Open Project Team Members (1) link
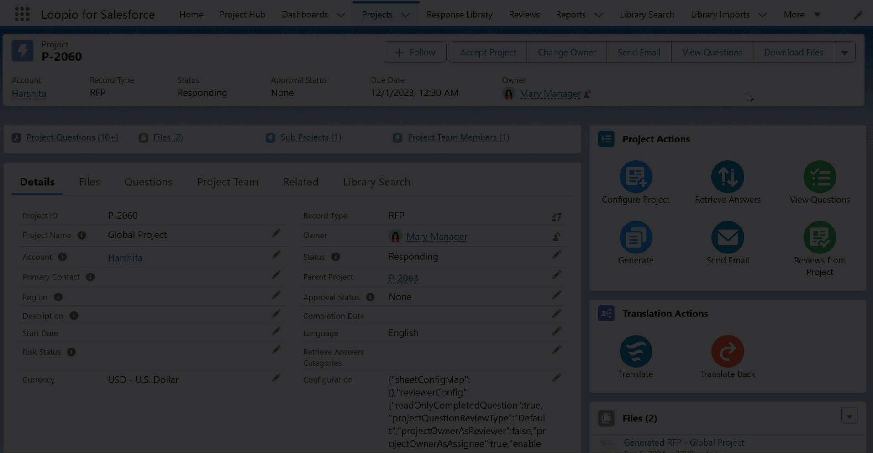 [458, 137]
